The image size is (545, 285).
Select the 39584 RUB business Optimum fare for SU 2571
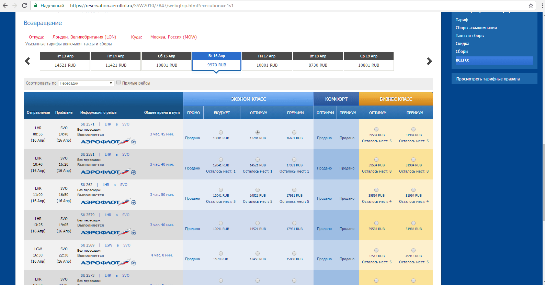coord(376,129)
